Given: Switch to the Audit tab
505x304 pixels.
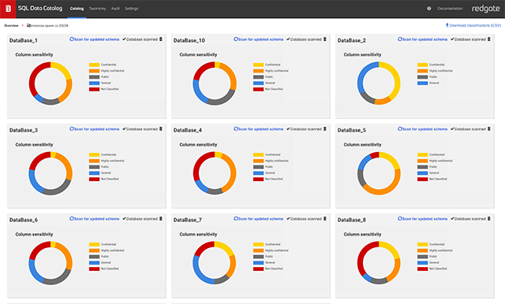Looking at the screenshot, I should click(x=115, y=9).
